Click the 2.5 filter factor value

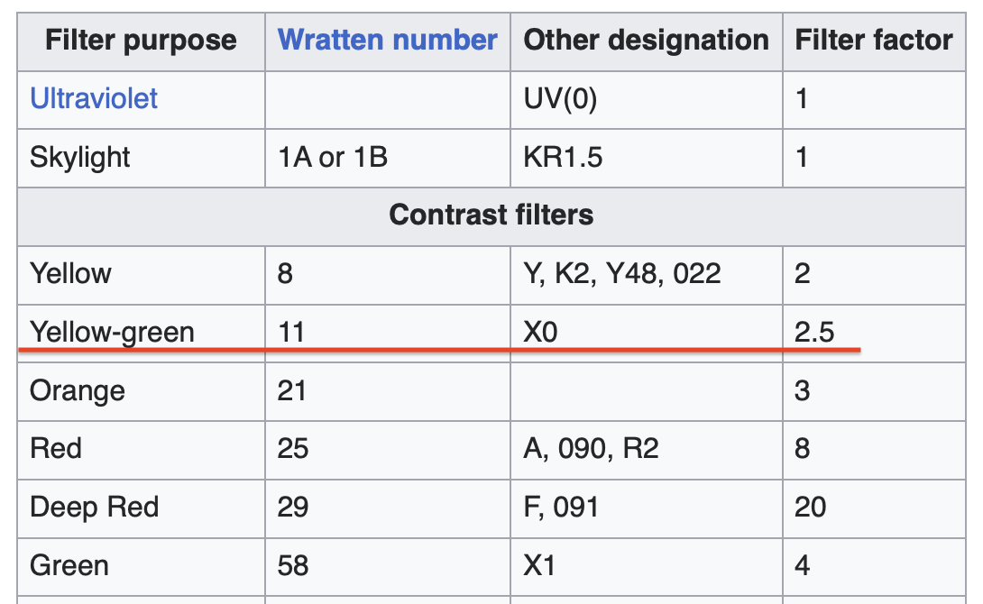(814, 332)
